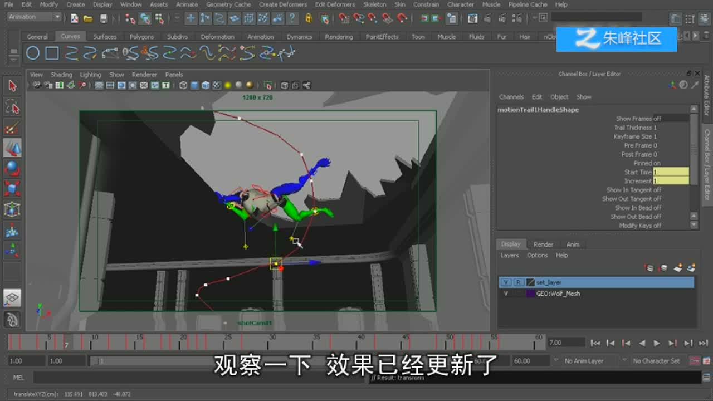Screen dimensions: 713x401
Task: Click the Play forwards button
Action: [x=657, y=343]
